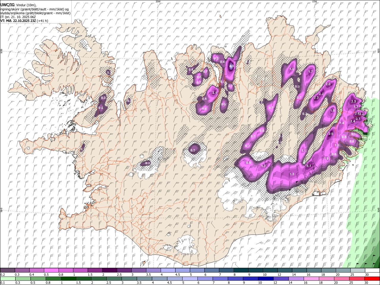Click the "2.5" value near the east coast
This screenshot has width=380, height=285.
tap(353, 101)
